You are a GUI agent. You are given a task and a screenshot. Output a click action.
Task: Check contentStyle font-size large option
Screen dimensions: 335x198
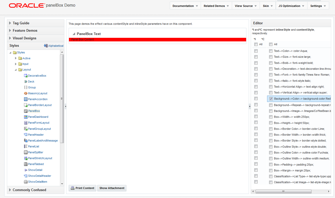click(271, 57)
